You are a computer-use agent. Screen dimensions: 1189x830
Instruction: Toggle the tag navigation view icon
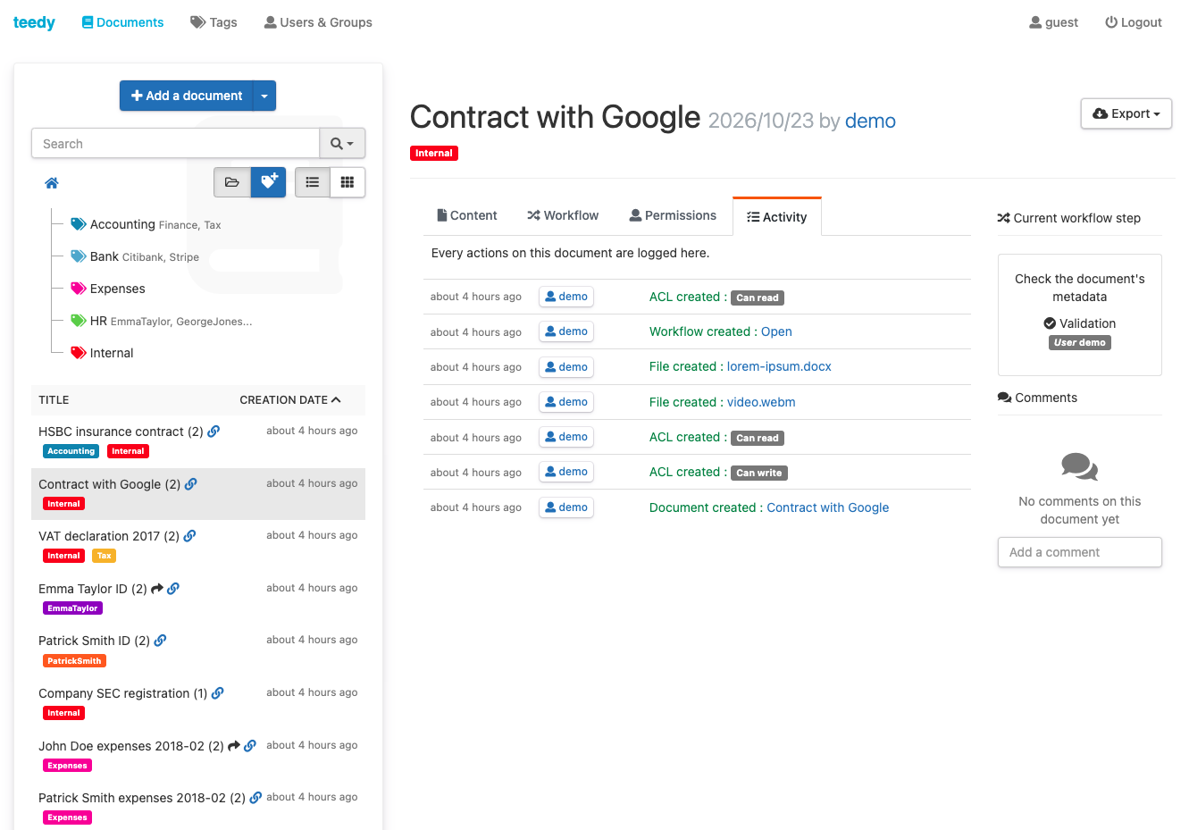268,182
